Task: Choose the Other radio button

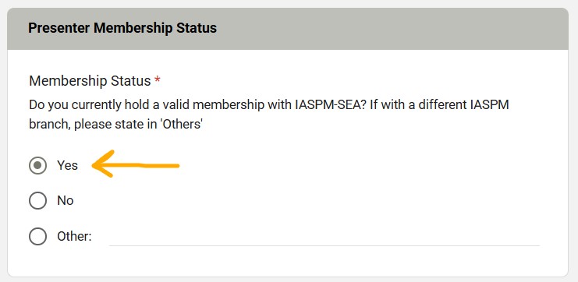Action: coord(37,236)
